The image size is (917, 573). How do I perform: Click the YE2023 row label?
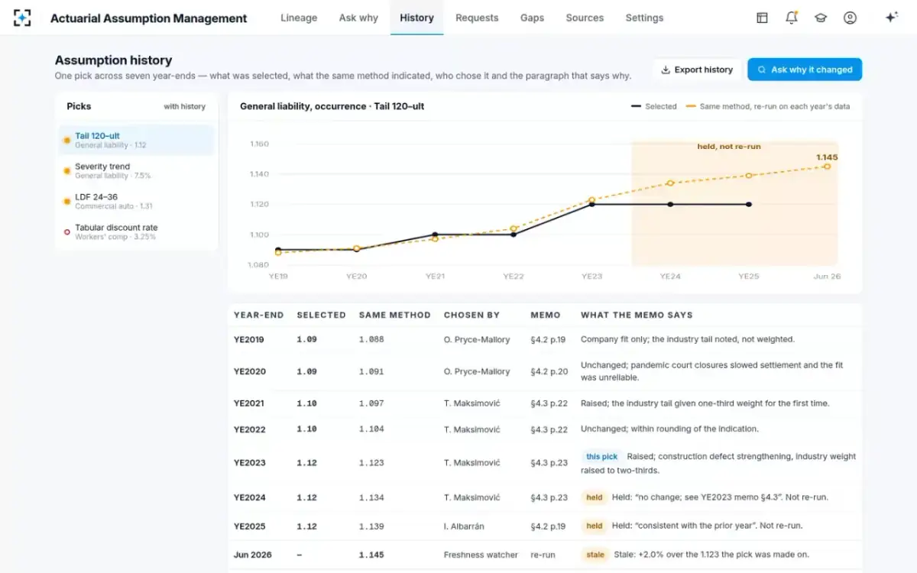click(x=250, y=463)
